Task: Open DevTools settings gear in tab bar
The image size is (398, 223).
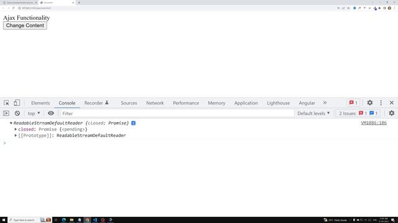Action: [370, 103]
